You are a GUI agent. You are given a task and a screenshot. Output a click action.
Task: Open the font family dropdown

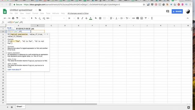pos(58,18)
